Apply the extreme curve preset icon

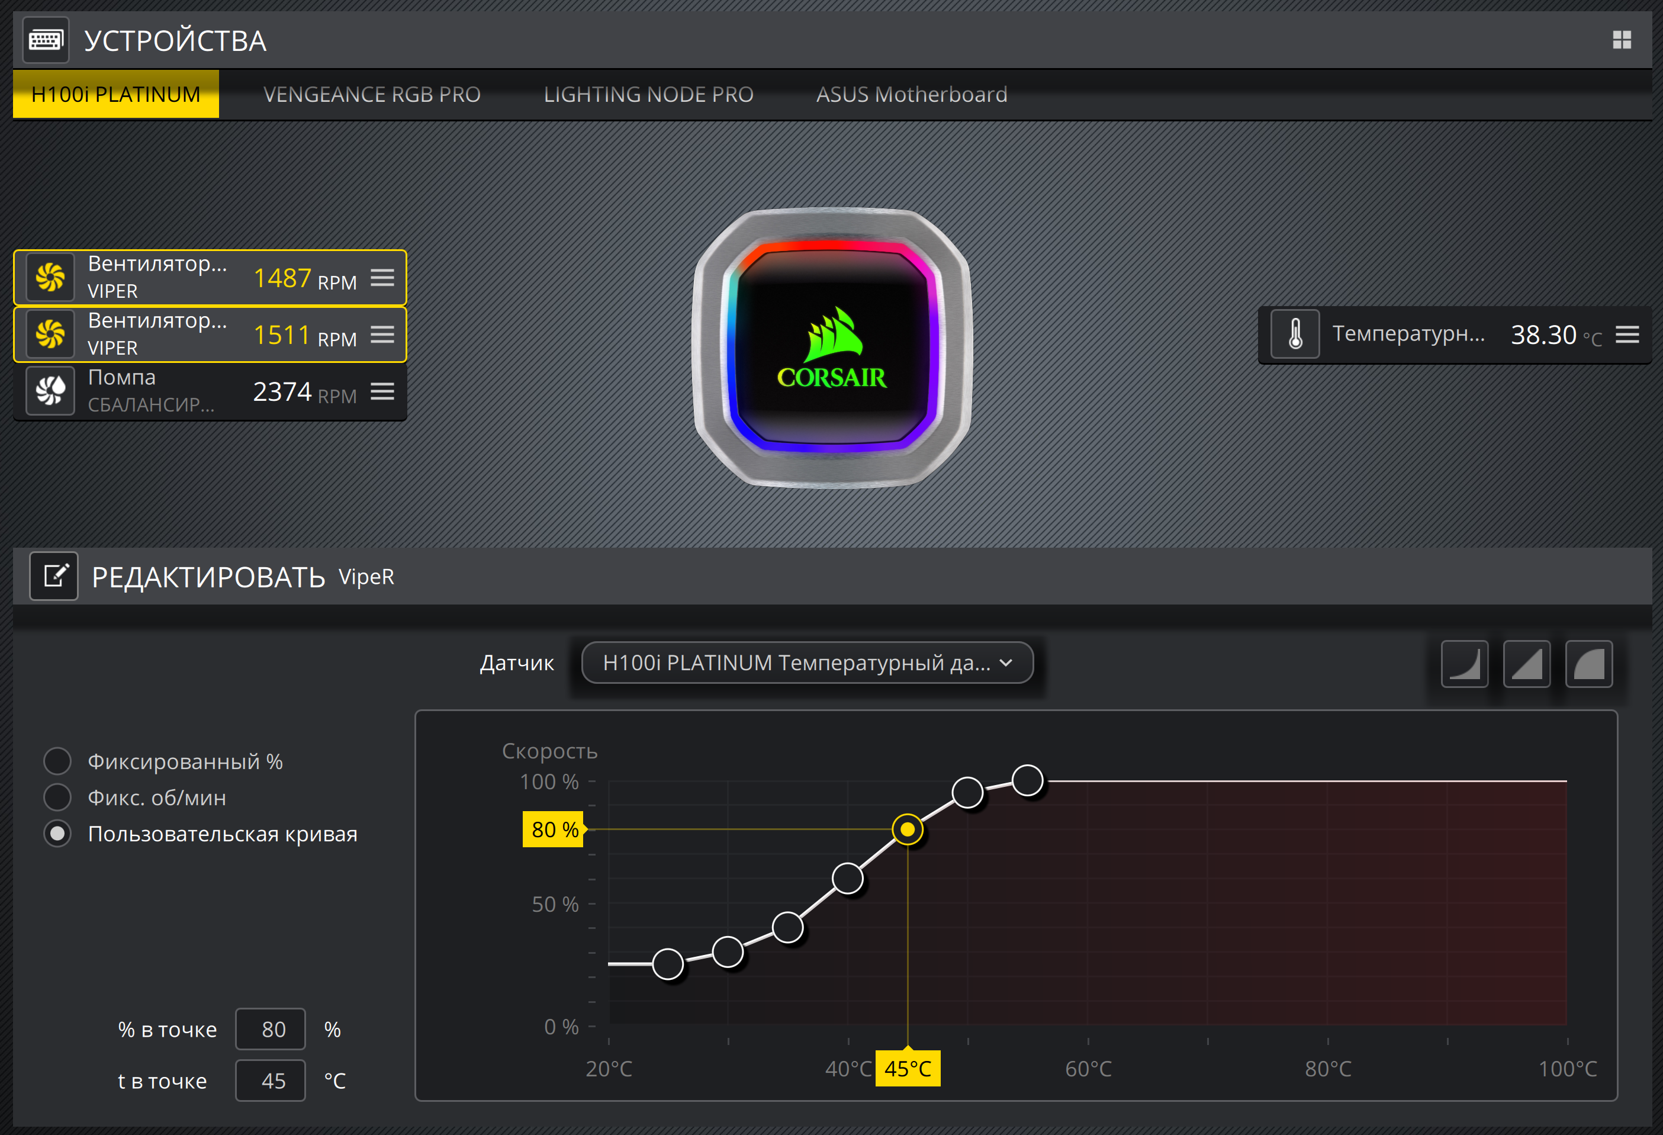pos(1588,664)
